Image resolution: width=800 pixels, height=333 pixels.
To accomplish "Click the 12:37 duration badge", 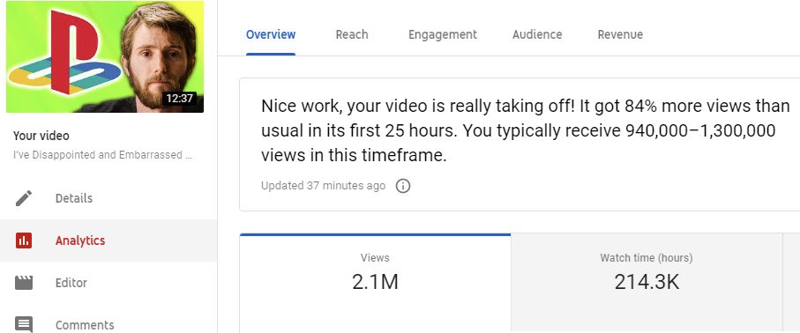I will [180, 99].
